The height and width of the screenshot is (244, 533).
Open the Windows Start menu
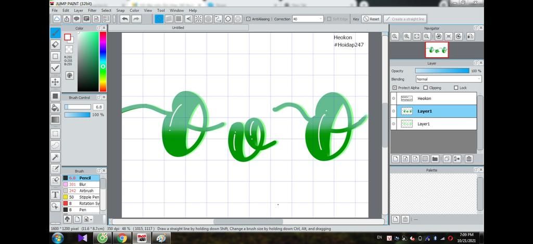point(57,238)
